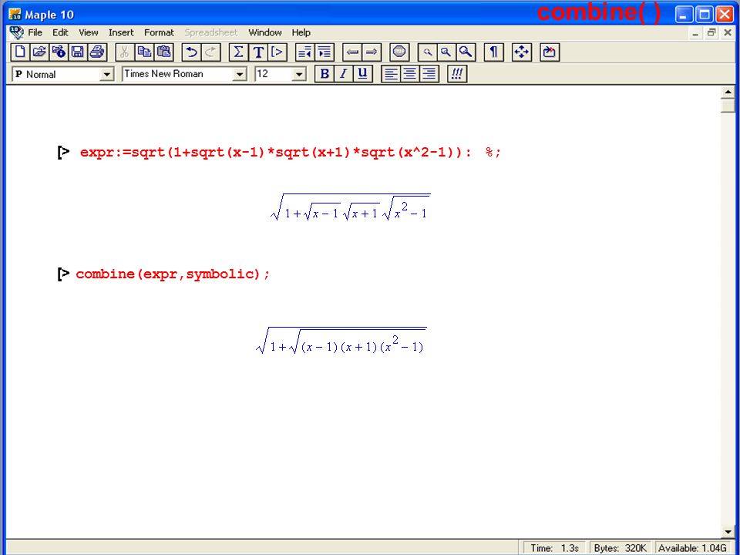Click the outdent section icon
The height and width of the screenshot is (555, 740).
(305, 52)
